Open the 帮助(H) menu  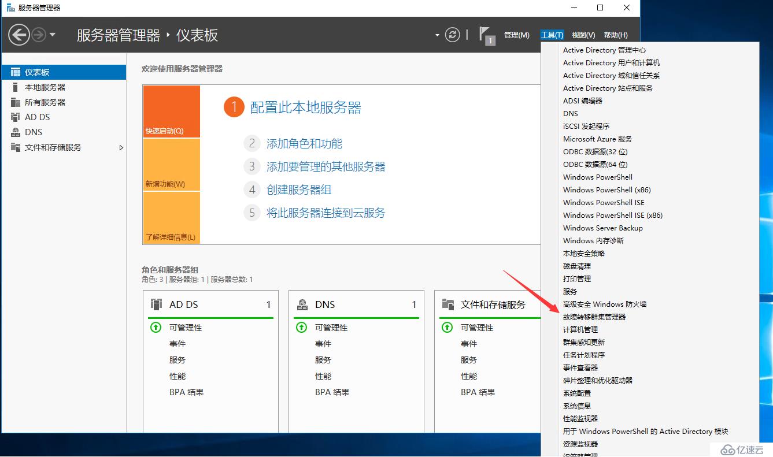[x=615, y=35]
